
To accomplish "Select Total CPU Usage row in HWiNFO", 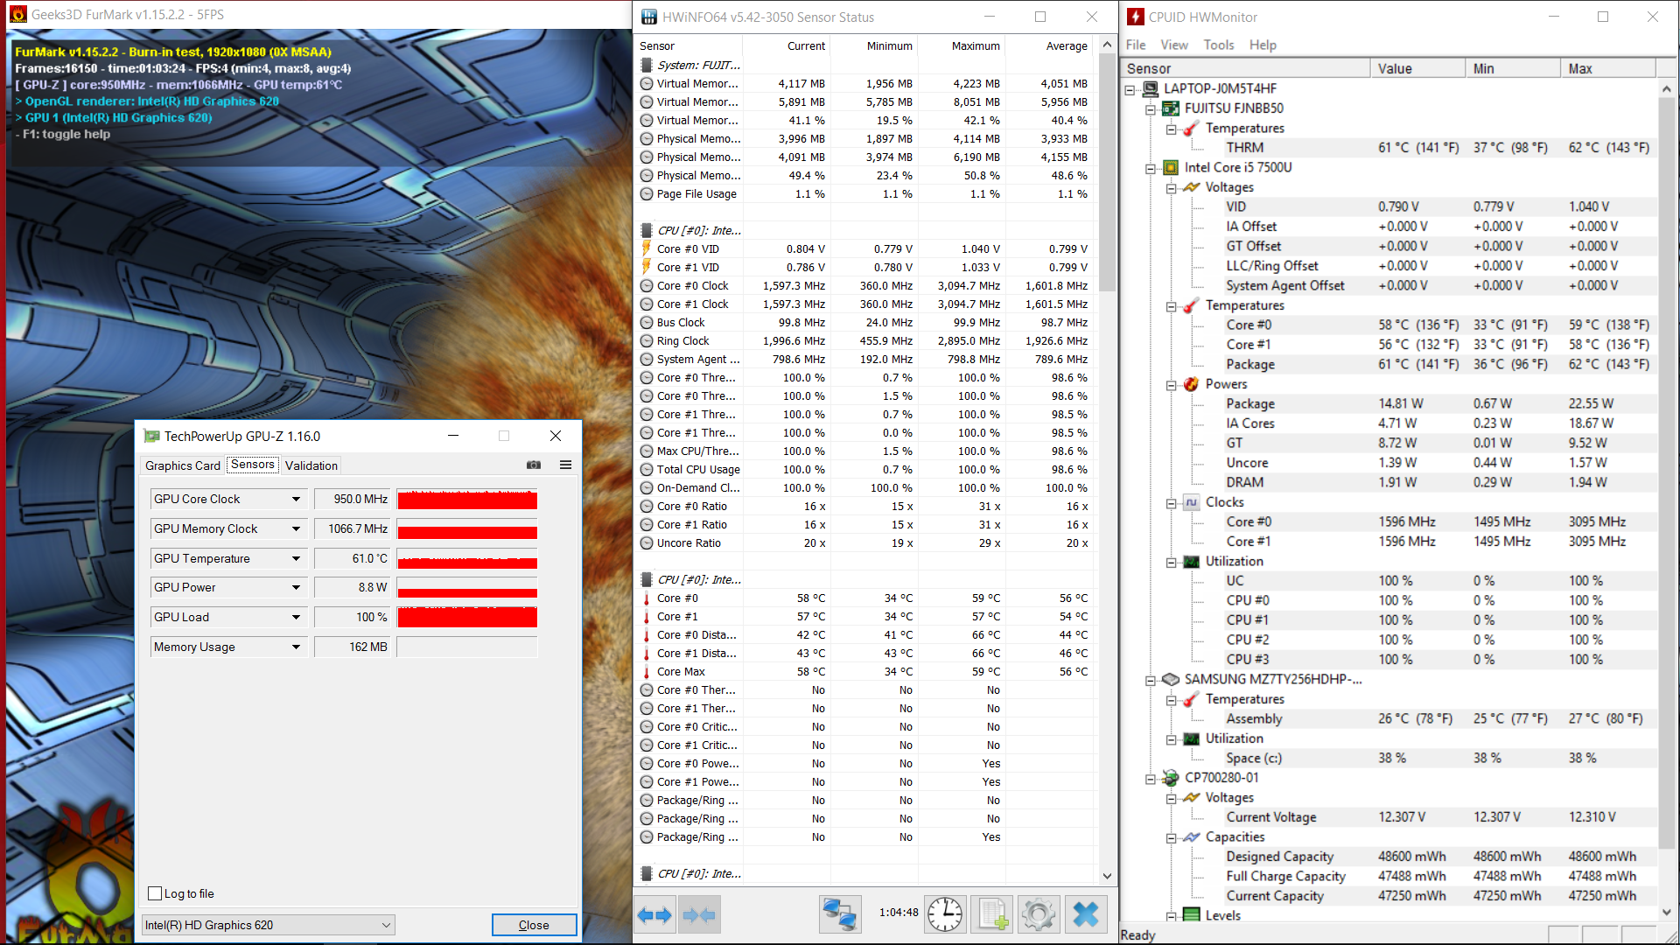I will (864, 470).
